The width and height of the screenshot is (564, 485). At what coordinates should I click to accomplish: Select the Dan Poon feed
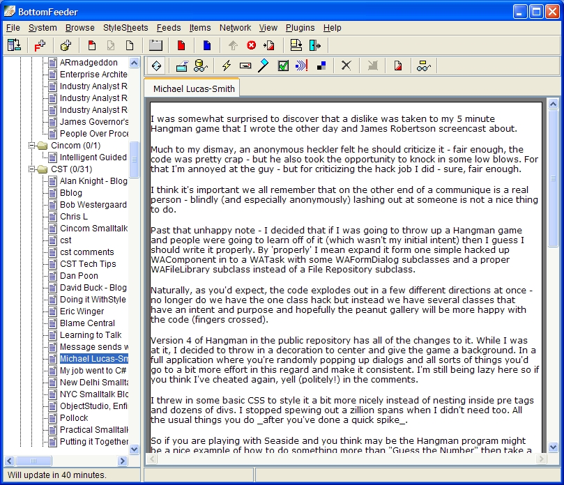tap(79, 276)
